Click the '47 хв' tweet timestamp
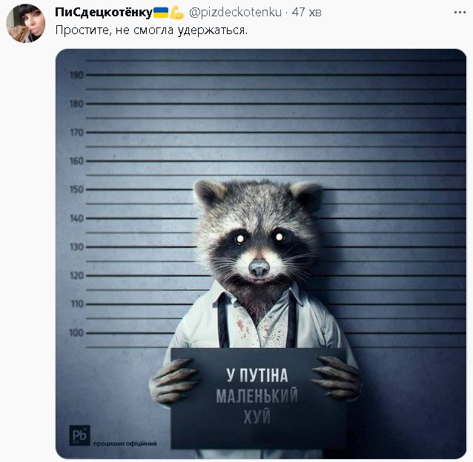 307,13
